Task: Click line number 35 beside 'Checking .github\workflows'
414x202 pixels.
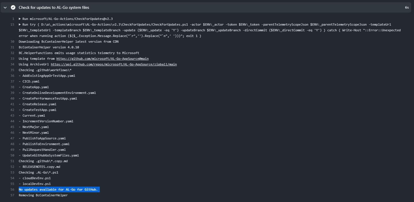Action: coord(12,70)
